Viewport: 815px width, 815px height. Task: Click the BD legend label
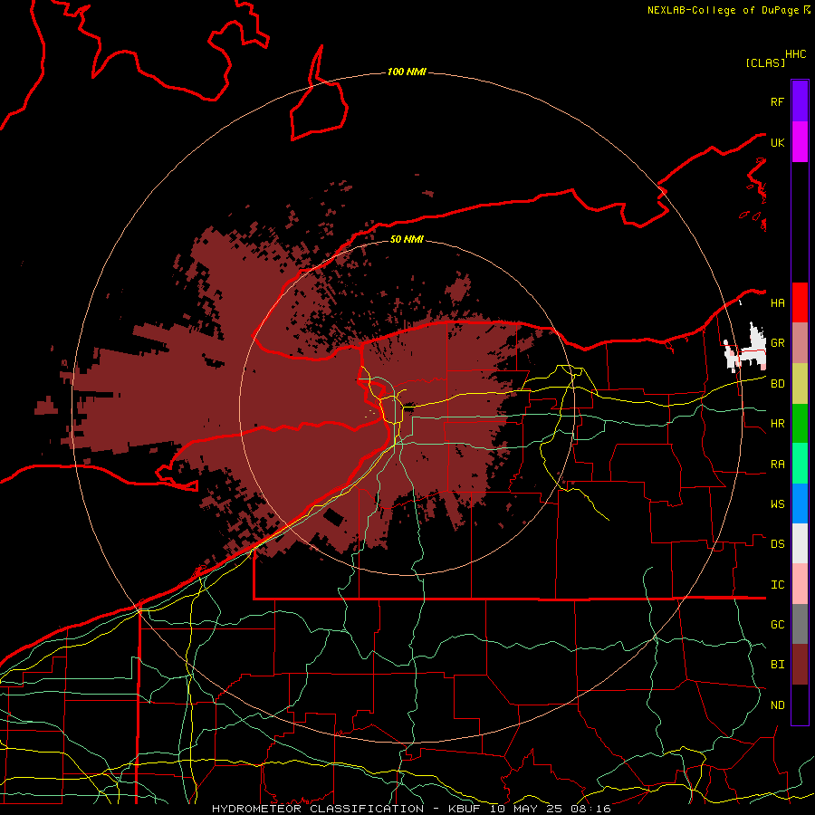[x=777, y=384]
